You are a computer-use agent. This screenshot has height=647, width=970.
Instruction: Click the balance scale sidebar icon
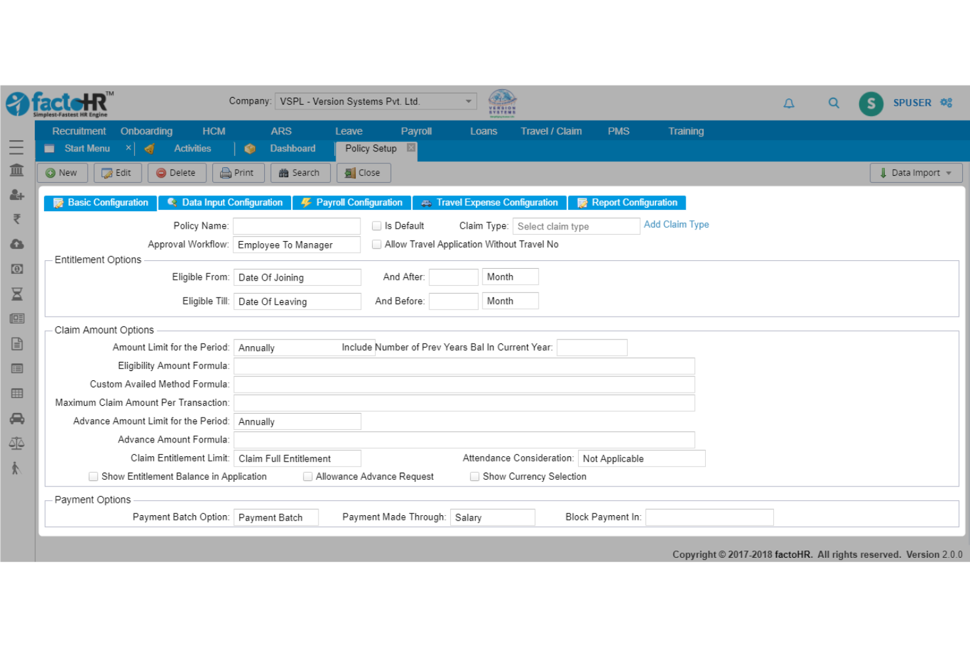[16, 443]
